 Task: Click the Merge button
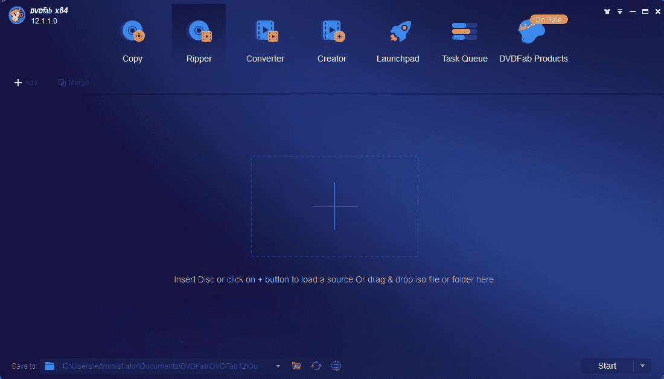point(74,83)
